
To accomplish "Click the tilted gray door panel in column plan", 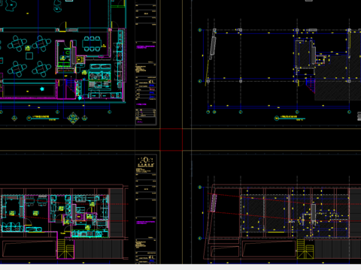I will (x=213, y=45).
